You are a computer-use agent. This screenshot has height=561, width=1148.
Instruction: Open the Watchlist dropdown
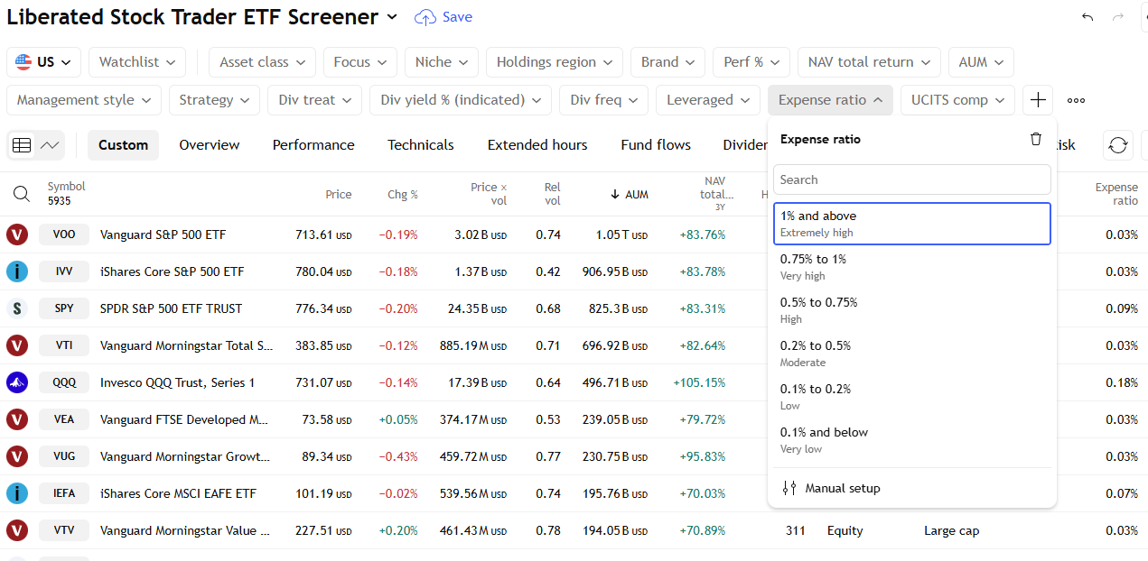tap(137, 62)
